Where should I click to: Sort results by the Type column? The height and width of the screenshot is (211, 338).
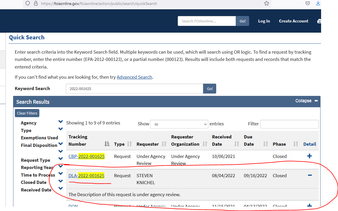(129, 144)
